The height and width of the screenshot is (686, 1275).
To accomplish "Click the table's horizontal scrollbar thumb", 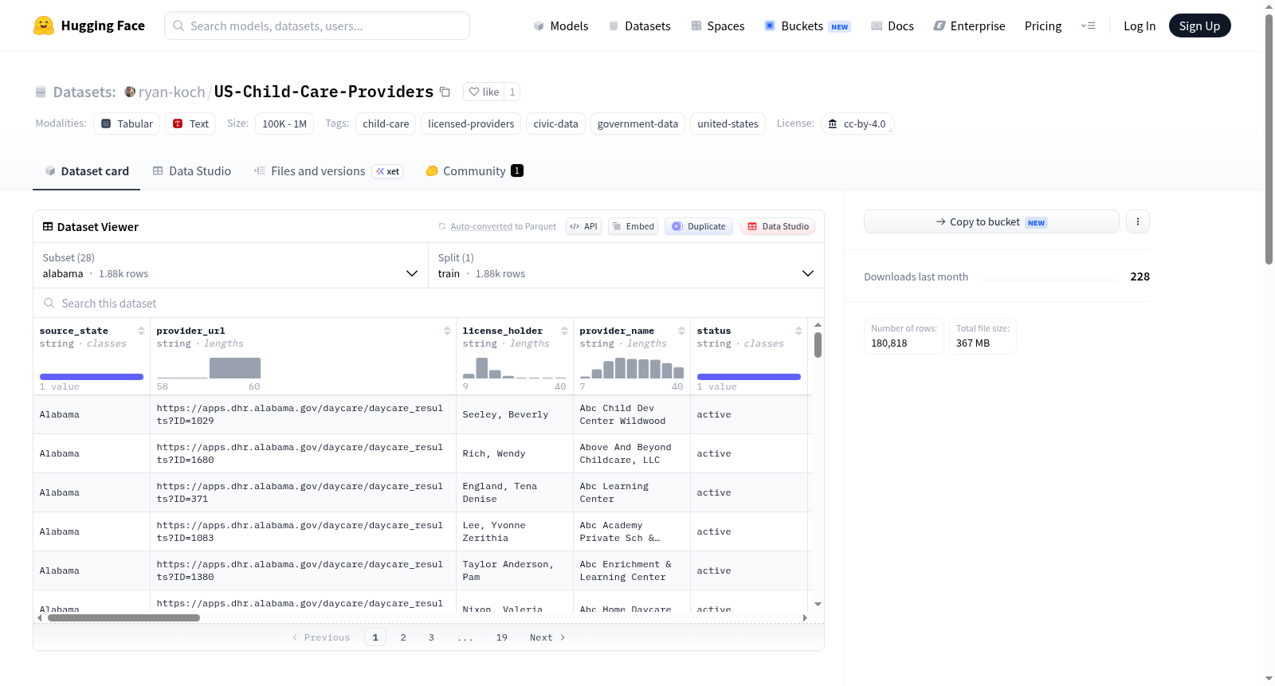I will pyautogui.click(x=124, y=617).
